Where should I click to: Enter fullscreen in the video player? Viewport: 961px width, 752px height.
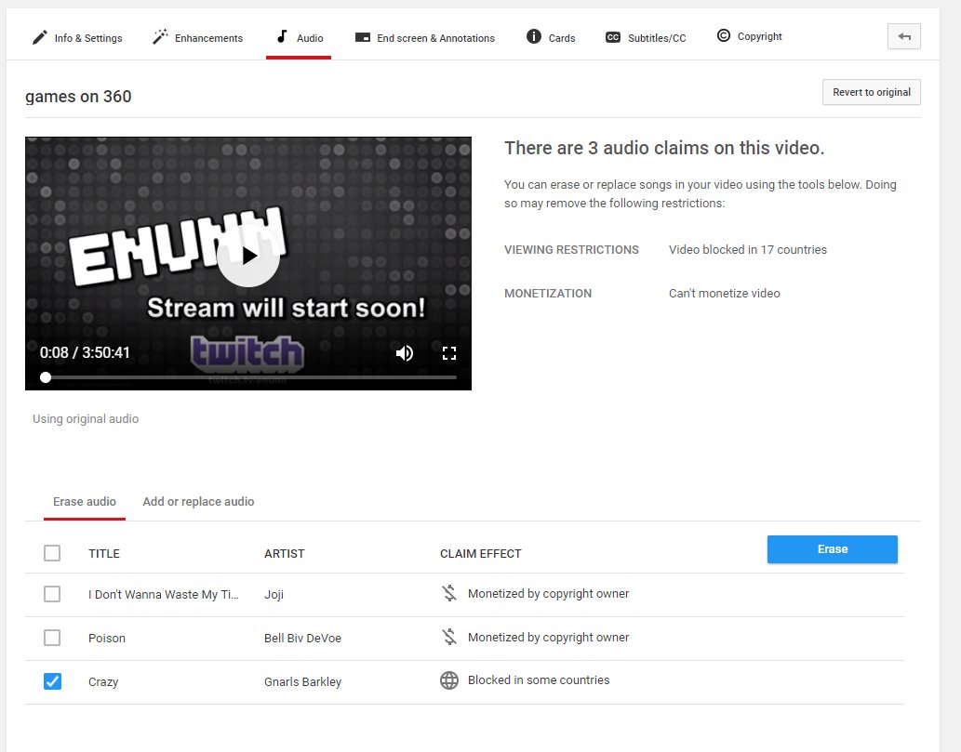(449, 352)
